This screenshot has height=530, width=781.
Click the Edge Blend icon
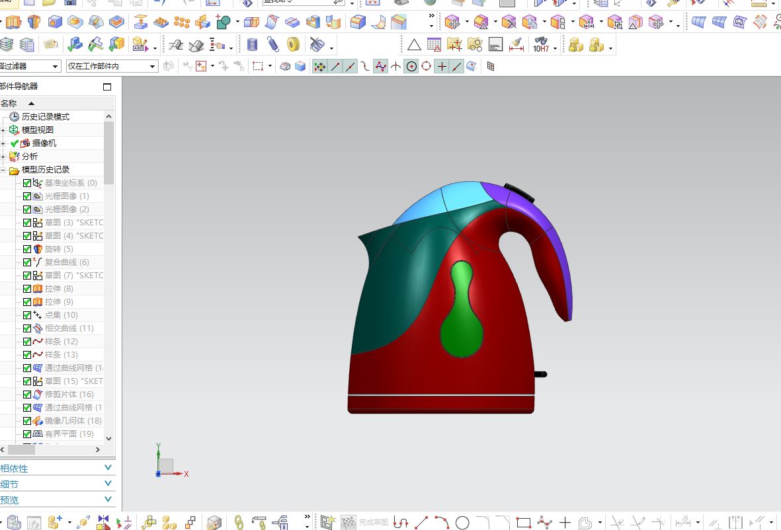coord(358,22)
